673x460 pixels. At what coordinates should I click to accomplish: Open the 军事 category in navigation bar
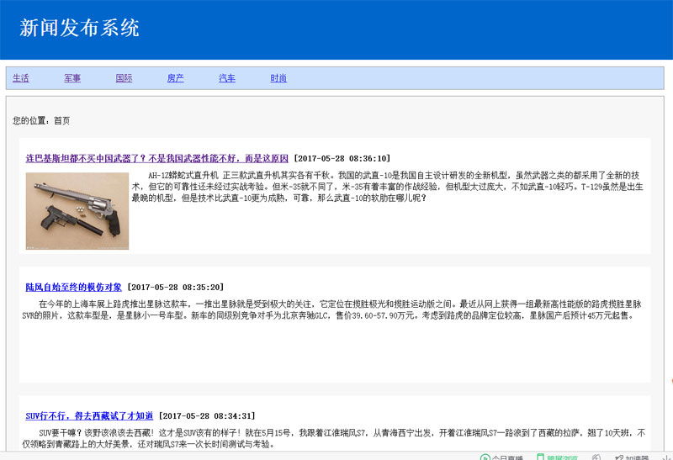(x=72, y=78)
